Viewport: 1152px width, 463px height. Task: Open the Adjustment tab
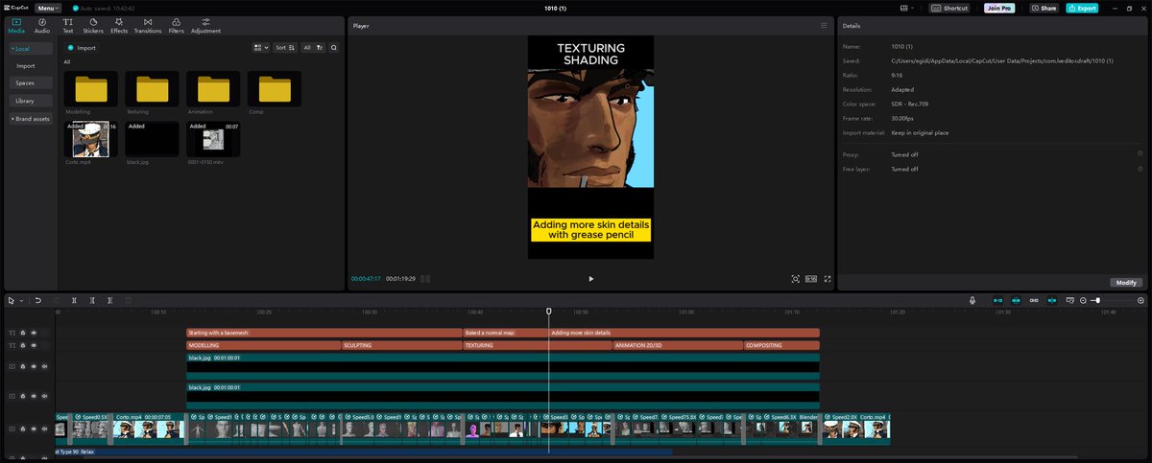(x=206, y=25)
